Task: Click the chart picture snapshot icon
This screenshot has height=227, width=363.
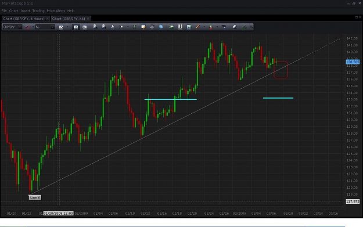Action: pos(189,27)
